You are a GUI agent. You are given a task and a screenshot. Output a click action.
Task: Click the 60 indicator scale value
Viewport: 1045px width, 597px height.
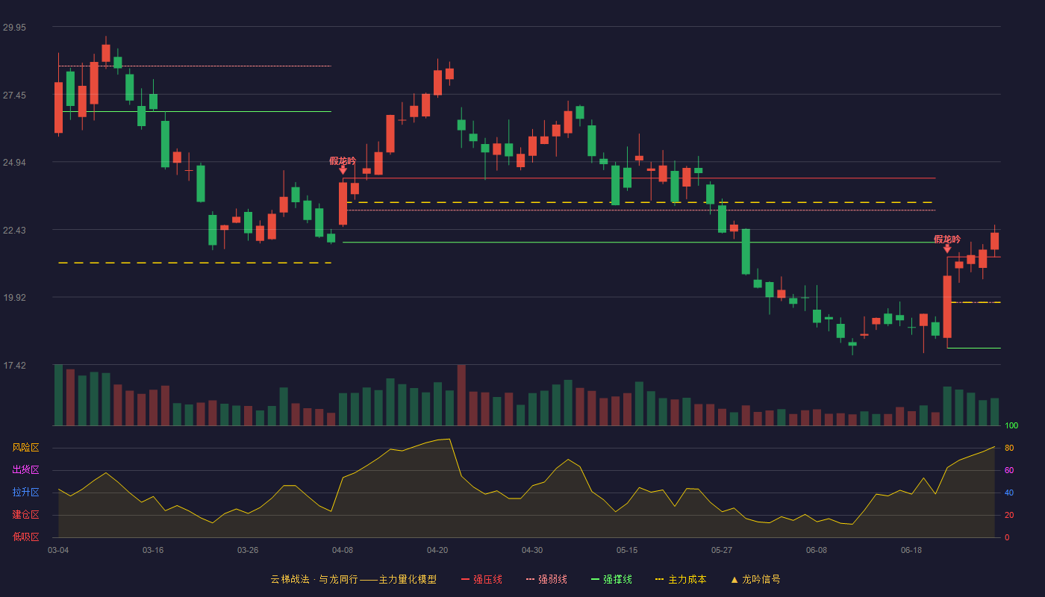click(1009, 470)
